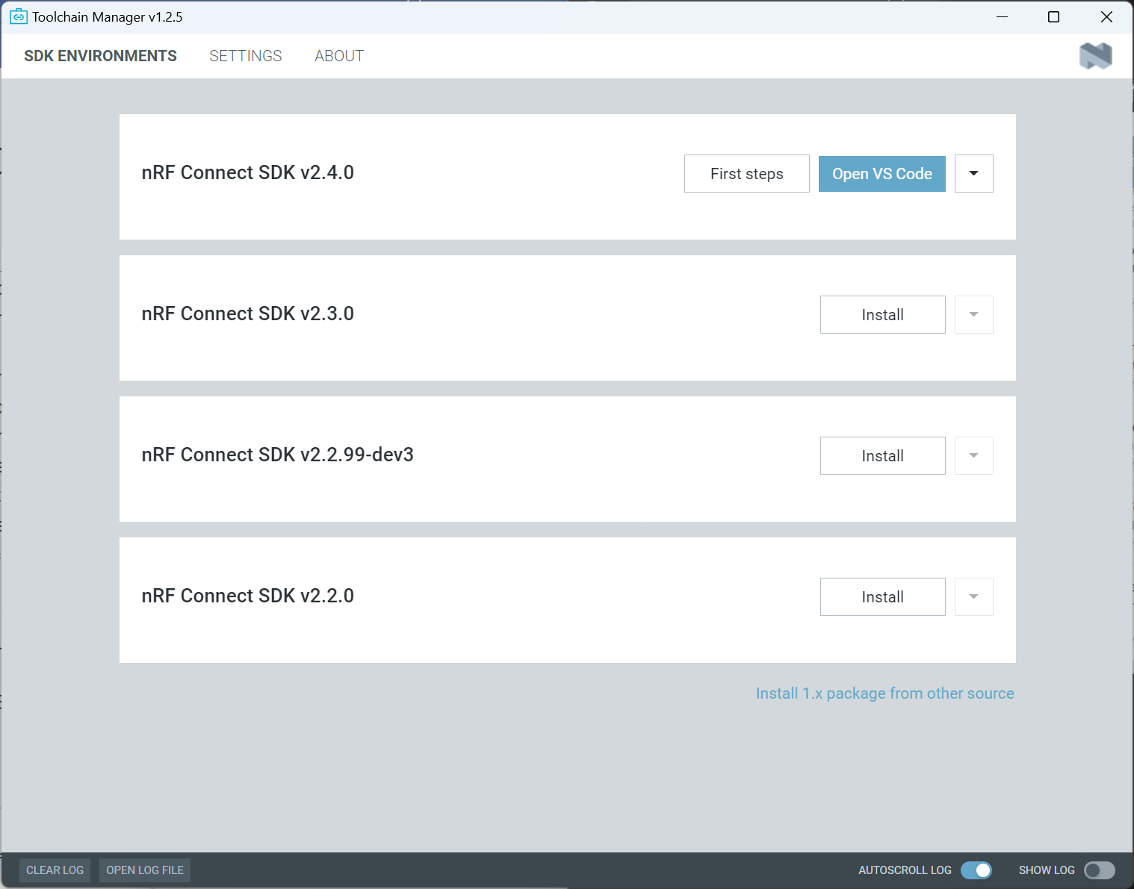Open the SETTINGS tab
The image size is (1134, 889).
[x=246, y=56]
